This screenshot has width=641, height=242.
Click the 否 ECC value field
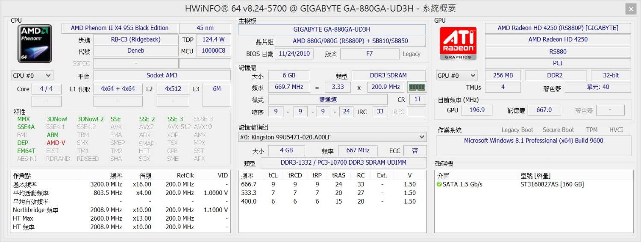pyautogui.click(x=415, y=151)
